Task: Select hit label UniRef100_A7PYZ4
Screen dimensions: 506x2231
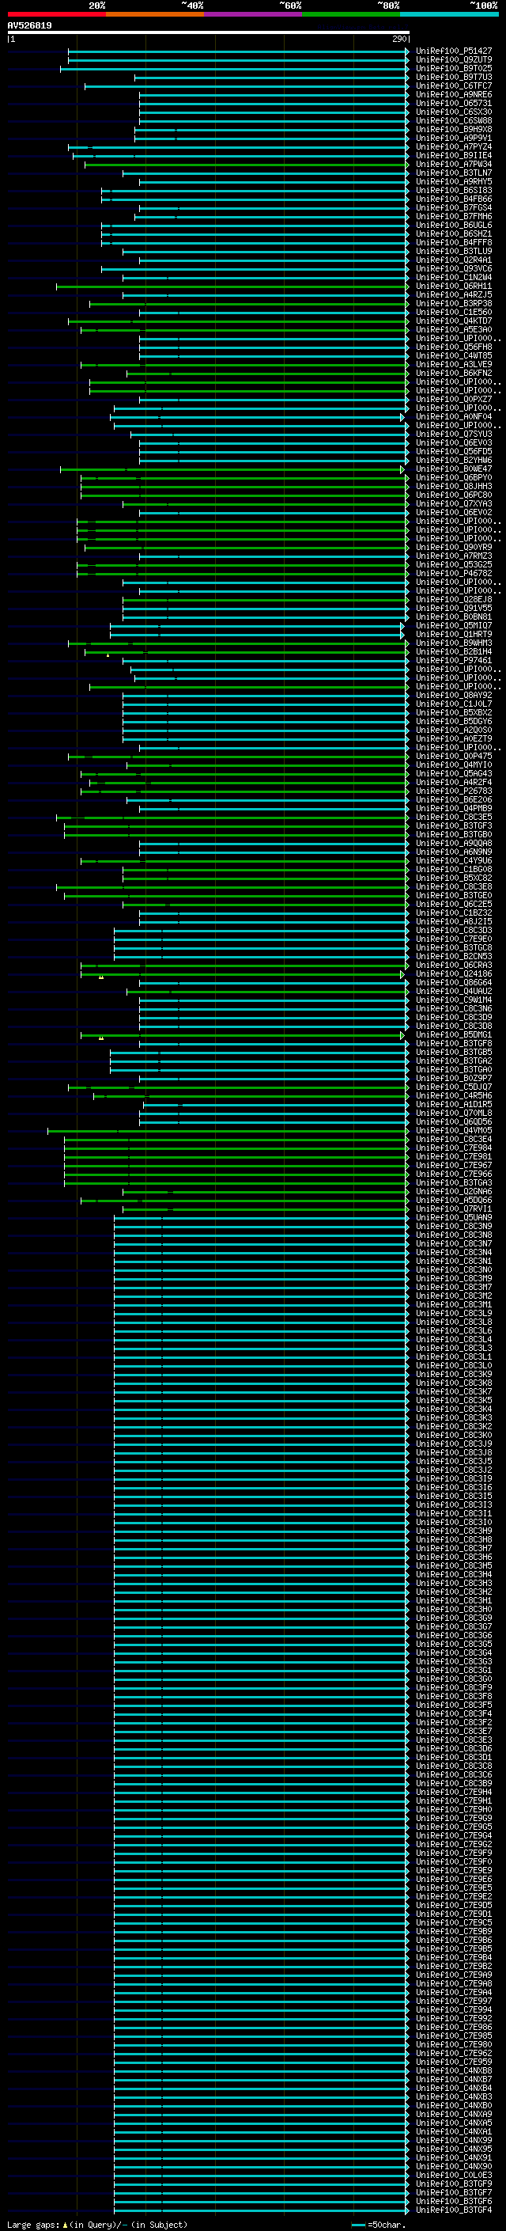Action: point(454,147)
